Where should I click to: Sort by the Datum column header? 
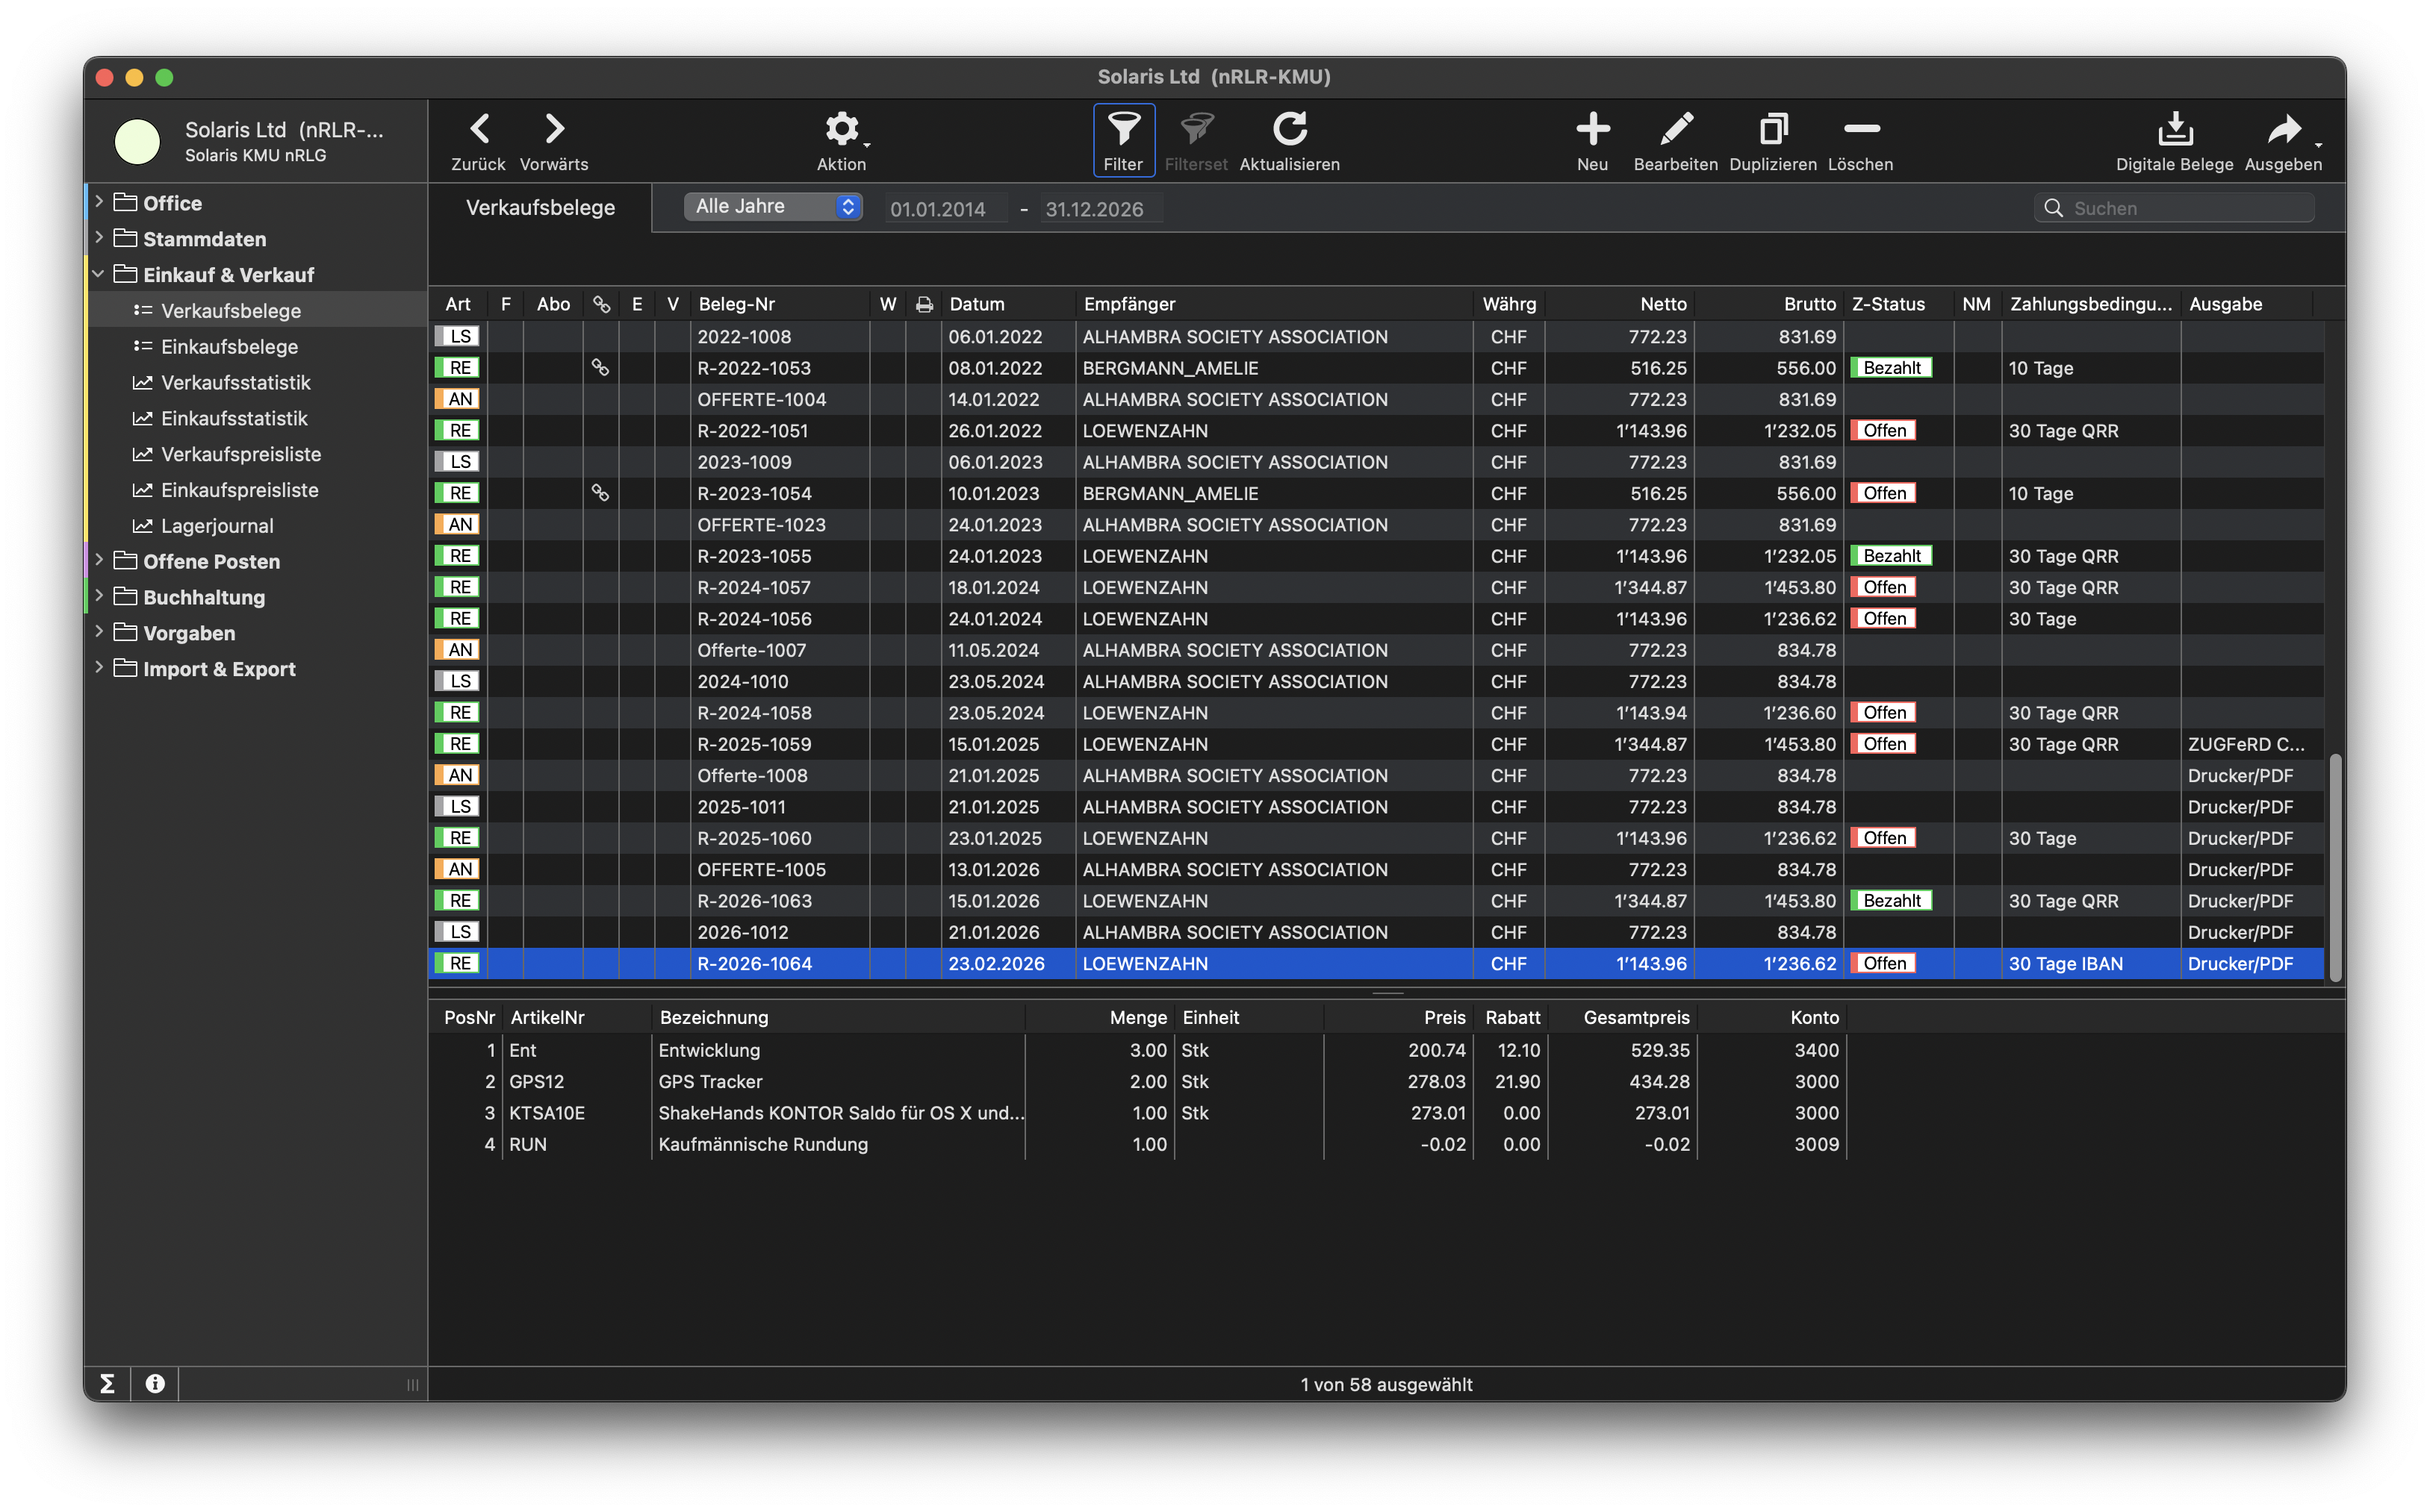976,304
